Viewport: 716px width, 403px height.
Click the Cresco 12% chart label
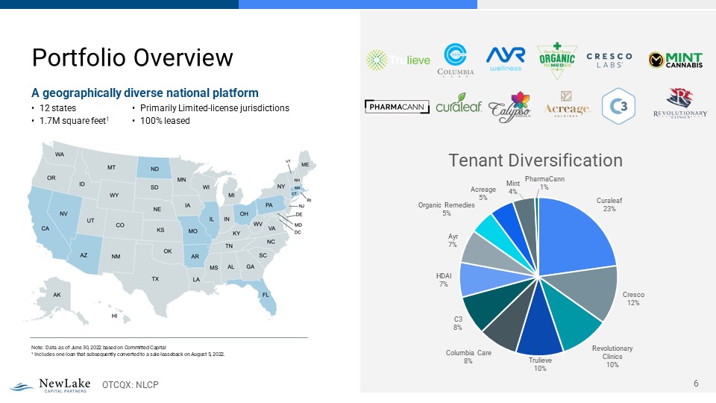click(633, 299)
